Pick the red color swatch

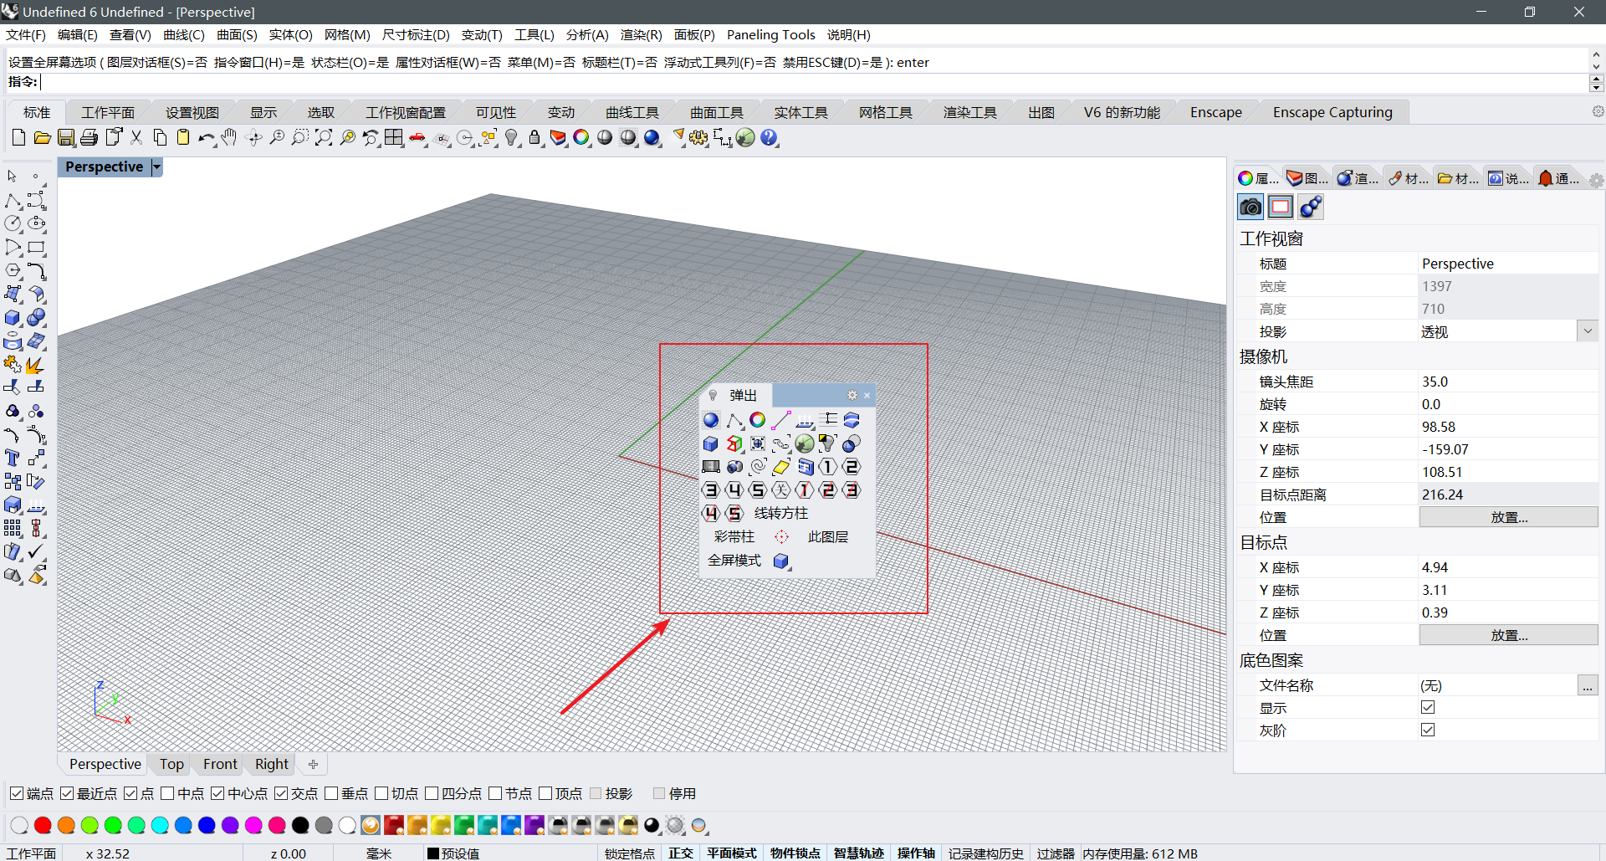coord(43,826)
